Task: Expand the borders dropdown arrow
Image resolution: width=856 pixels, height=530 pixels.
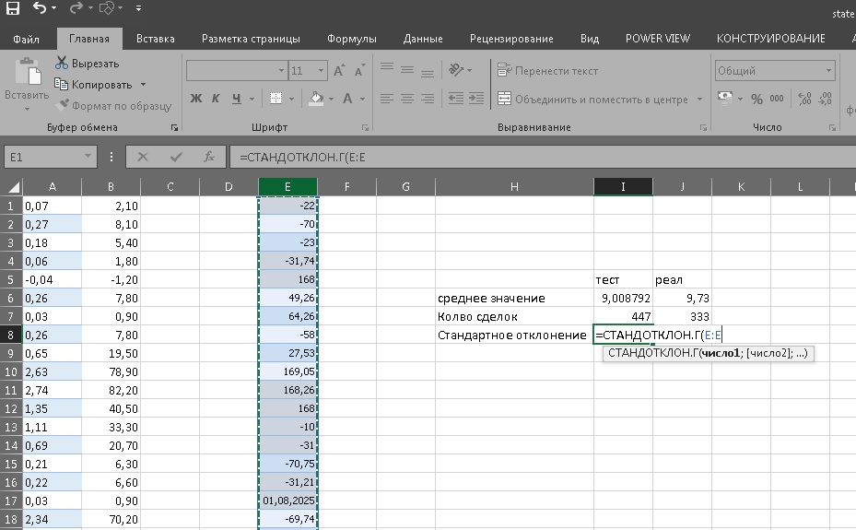Action: point(291,99)
